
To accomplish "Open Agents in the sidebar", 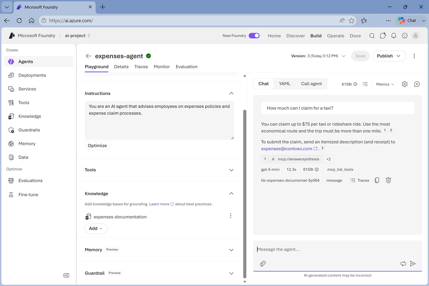I will pyautogui.click(x=39, y=61).
